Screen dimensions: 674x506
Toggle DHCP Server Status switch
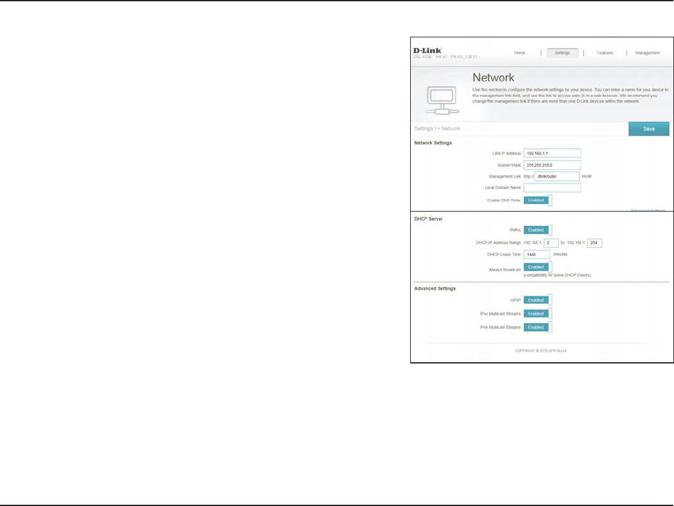click(538, 230)
